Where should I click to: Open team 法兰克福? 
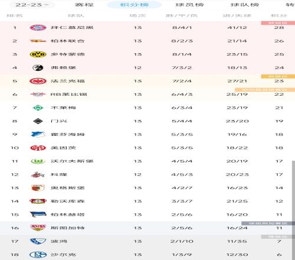click(x=68, y=81)
